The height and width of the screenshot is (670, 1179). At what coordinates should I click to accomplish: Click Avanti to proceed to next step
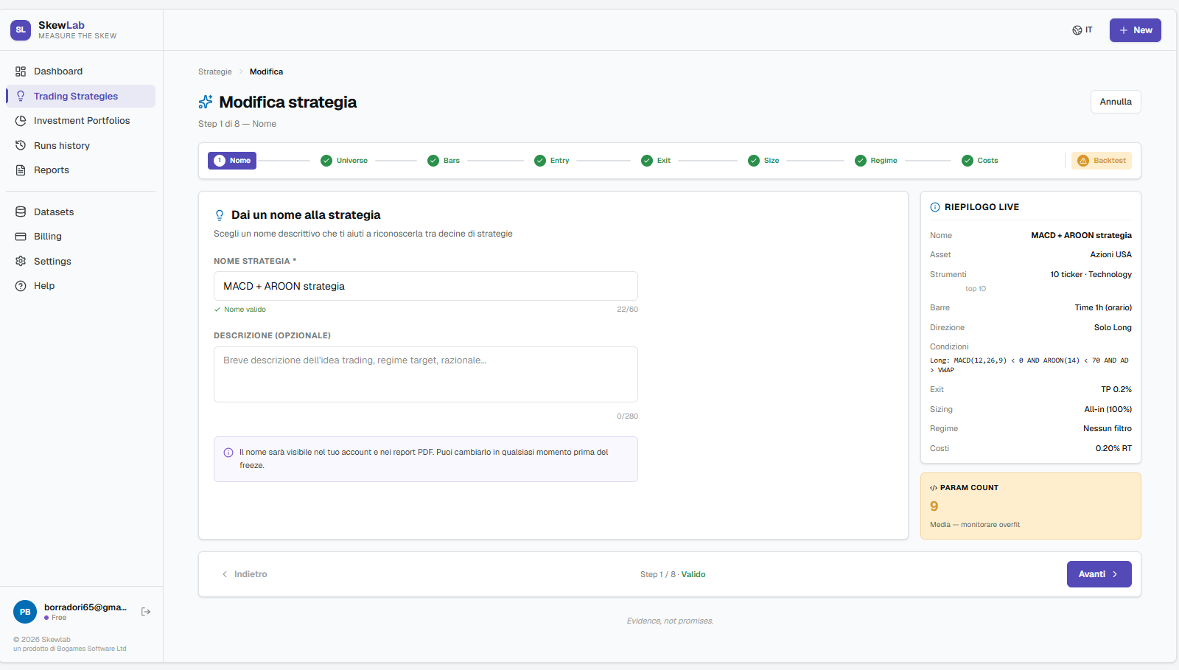[x=1099, y=574]
